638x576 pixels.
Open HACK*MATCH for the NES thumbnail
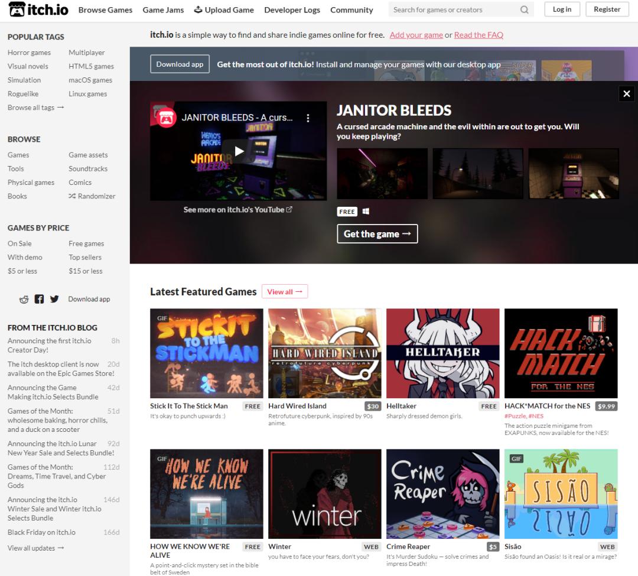(561, 353)
